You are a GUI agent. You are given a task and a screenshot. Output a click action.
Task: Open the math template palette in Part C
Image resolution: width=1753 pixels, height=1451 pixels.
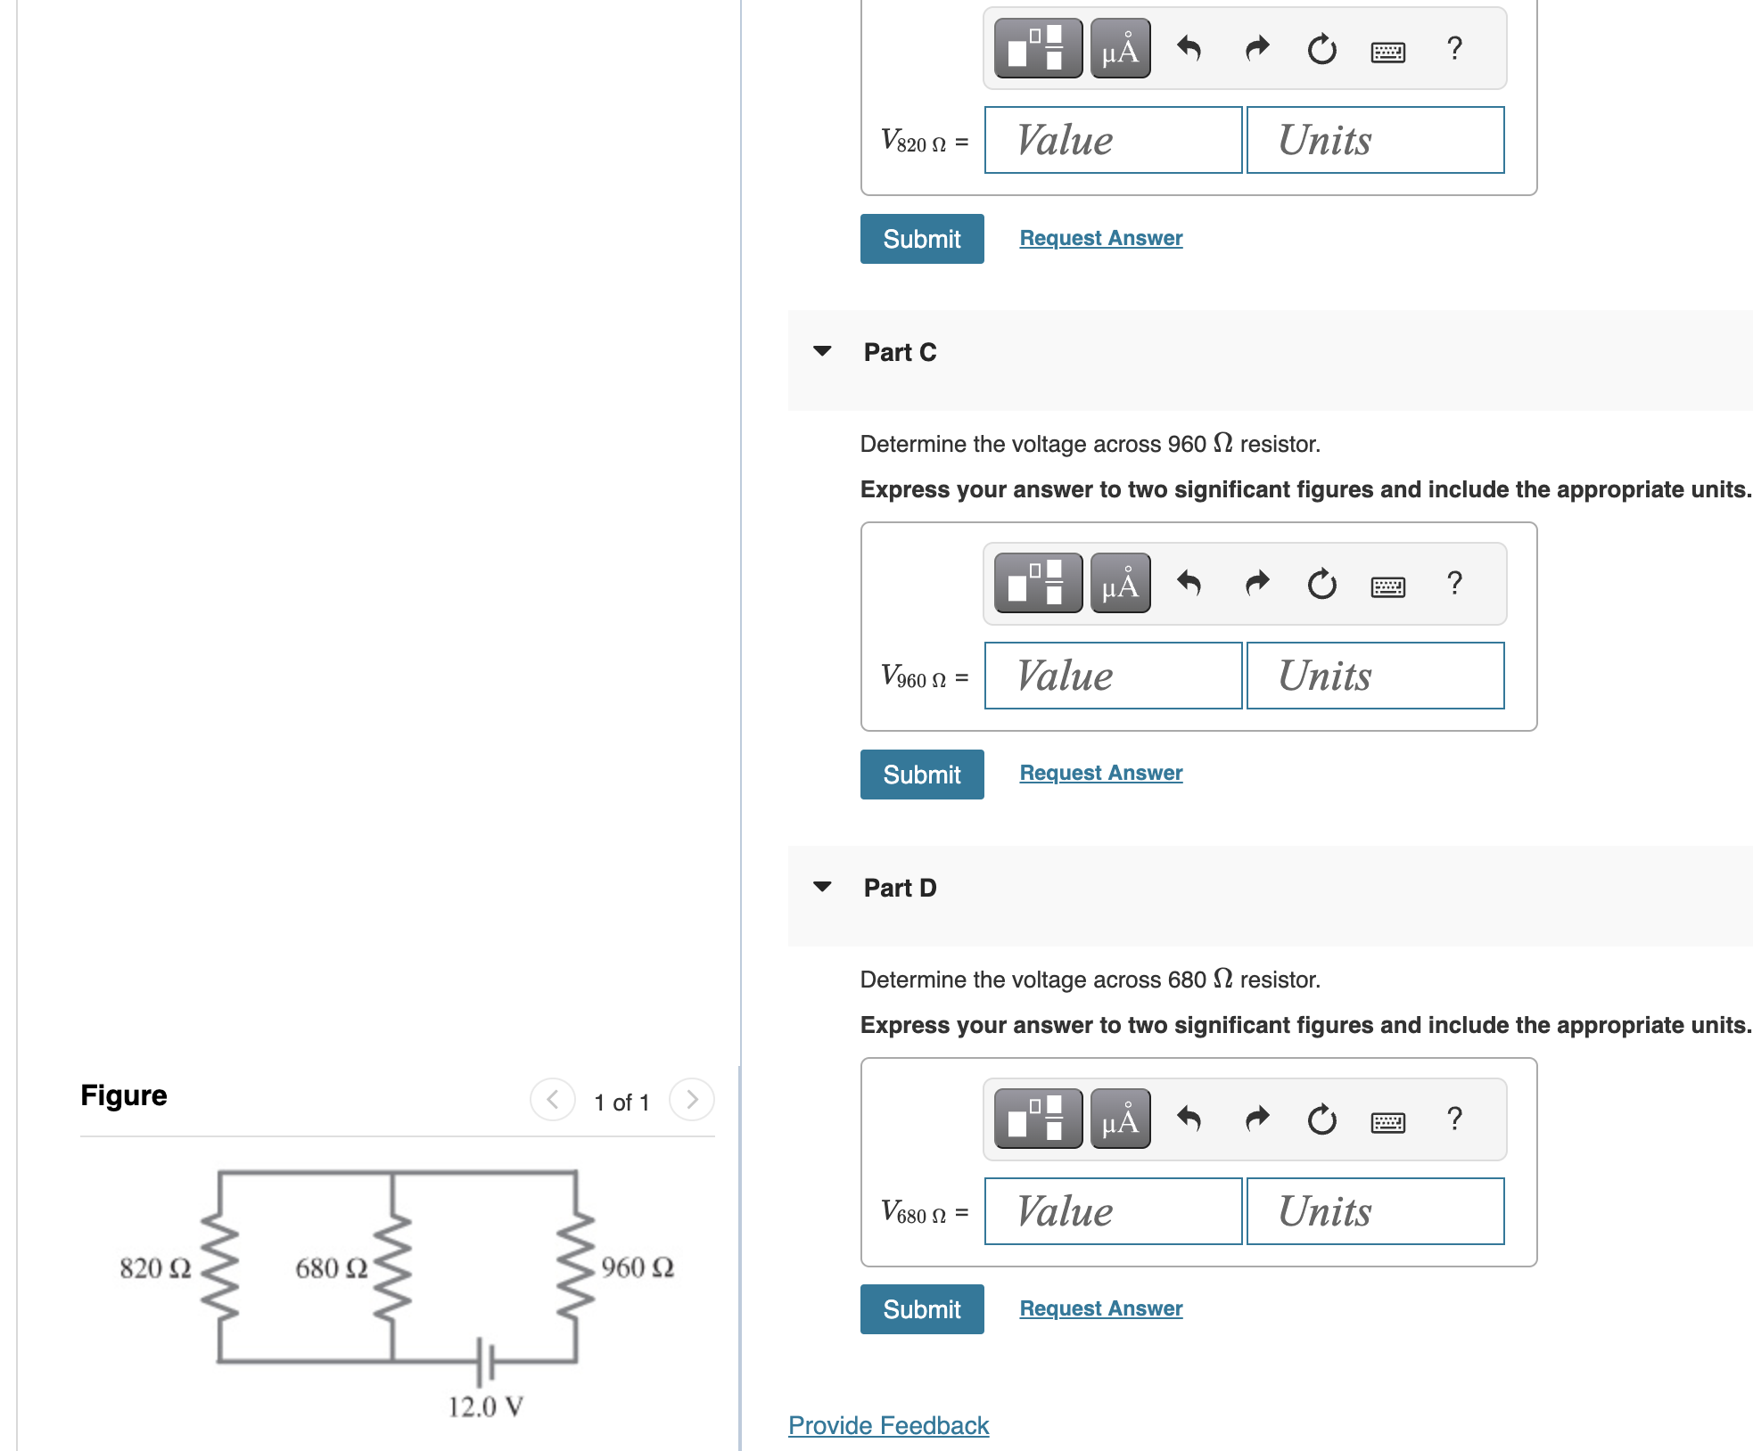click(x=1037, y=584)
